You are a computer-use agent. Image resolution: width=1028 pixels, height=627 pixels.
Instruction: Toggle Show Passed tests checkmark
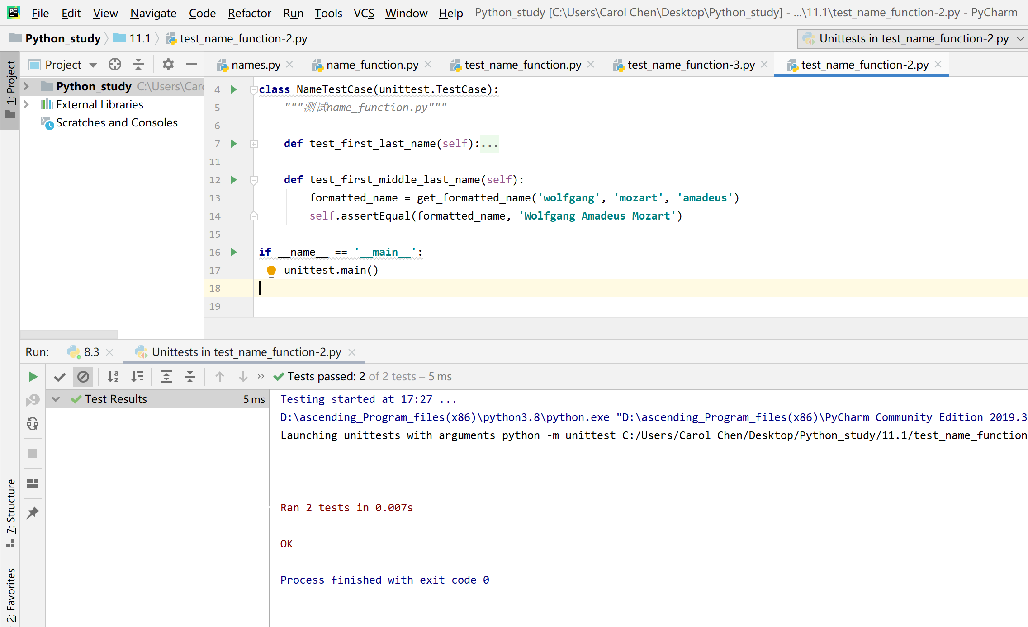tap(60, 377)
